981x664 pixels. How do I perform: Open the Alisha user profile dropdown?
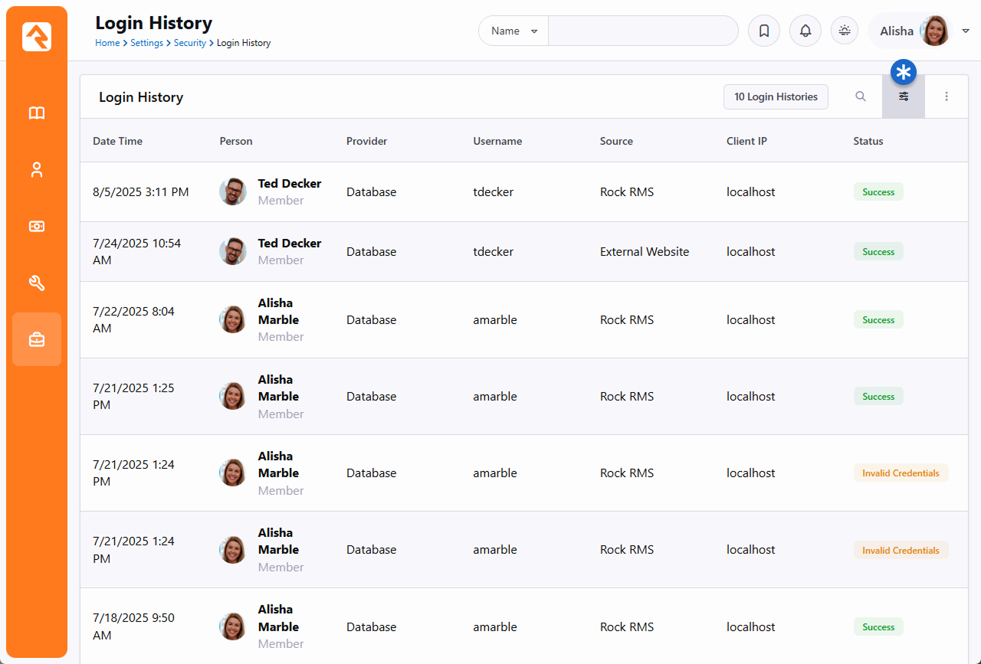pyautogui.click(x=920, y=31)
